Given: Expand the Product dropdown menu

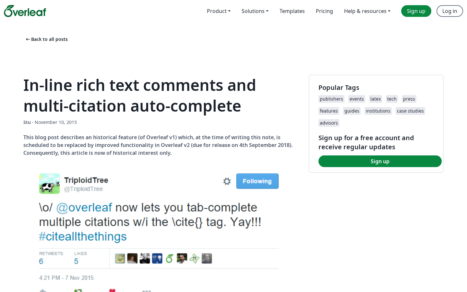Looking at the screenshot, I should pos(219,11).
